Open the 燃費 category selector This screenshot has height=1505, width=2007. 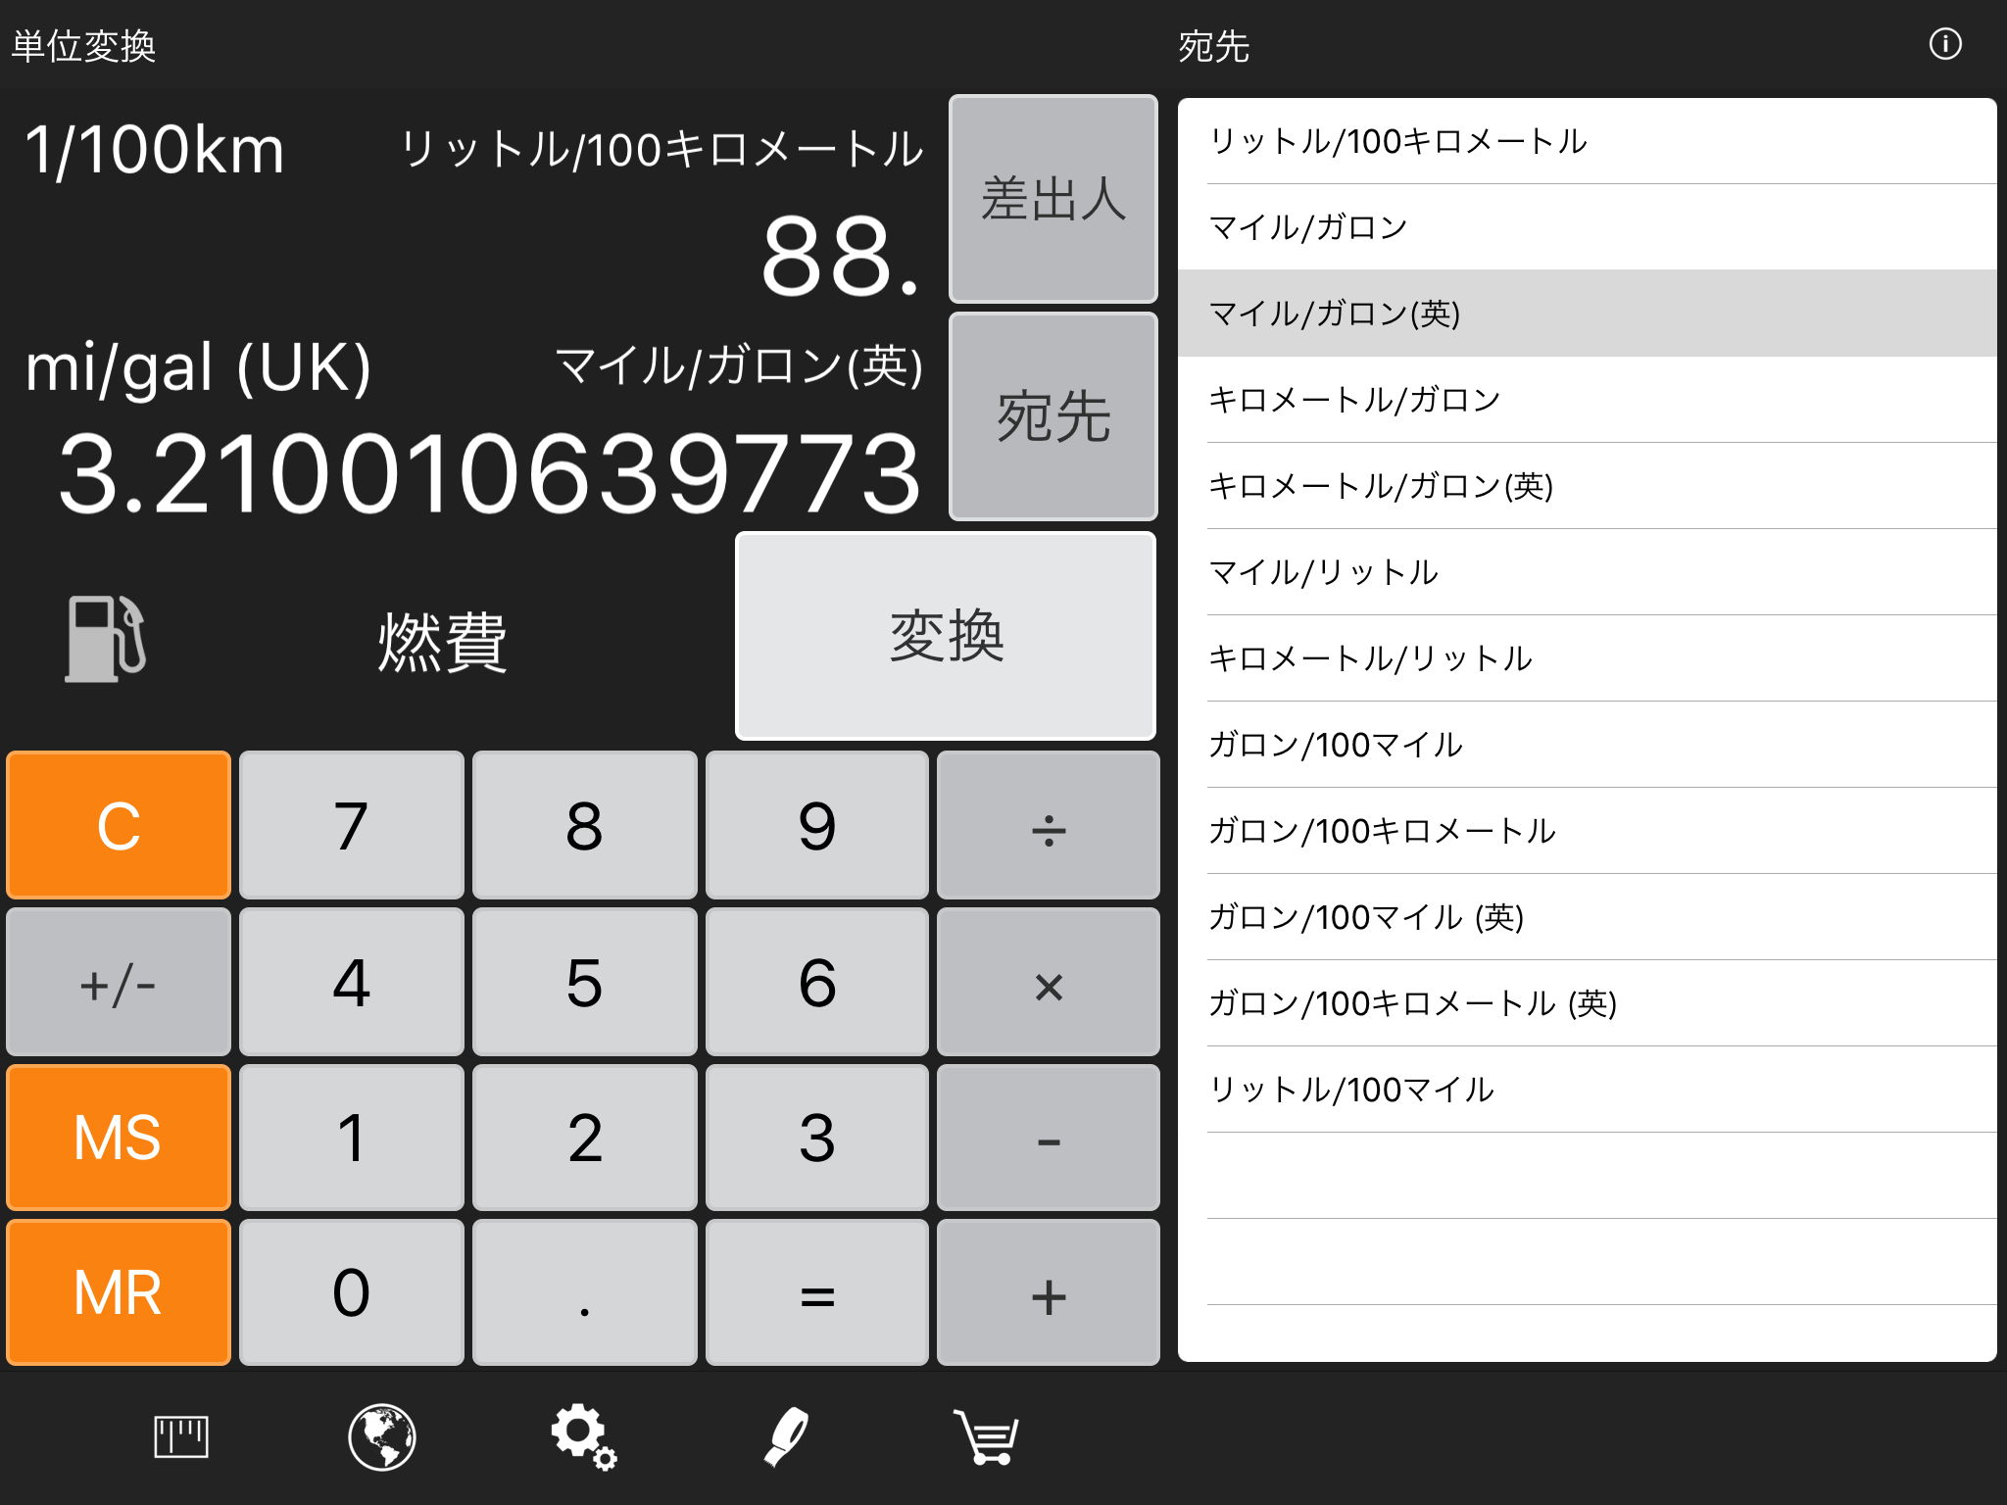point(442,642)
